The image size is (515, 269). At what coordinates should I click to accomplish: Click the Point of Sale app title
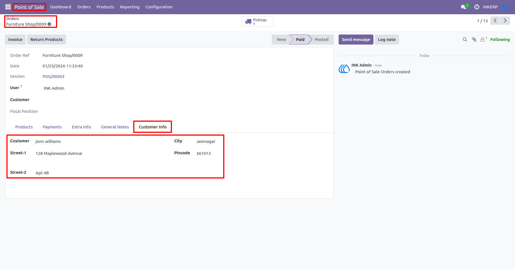click(29, 7)
